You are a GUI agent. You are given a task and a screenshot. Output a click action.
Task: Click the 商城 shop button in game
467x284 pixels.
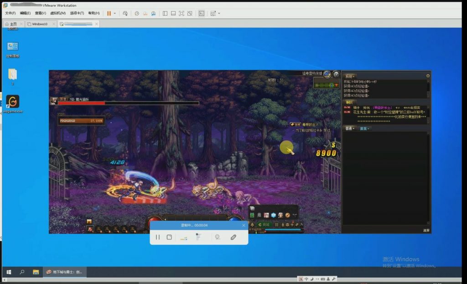[264, 225]
